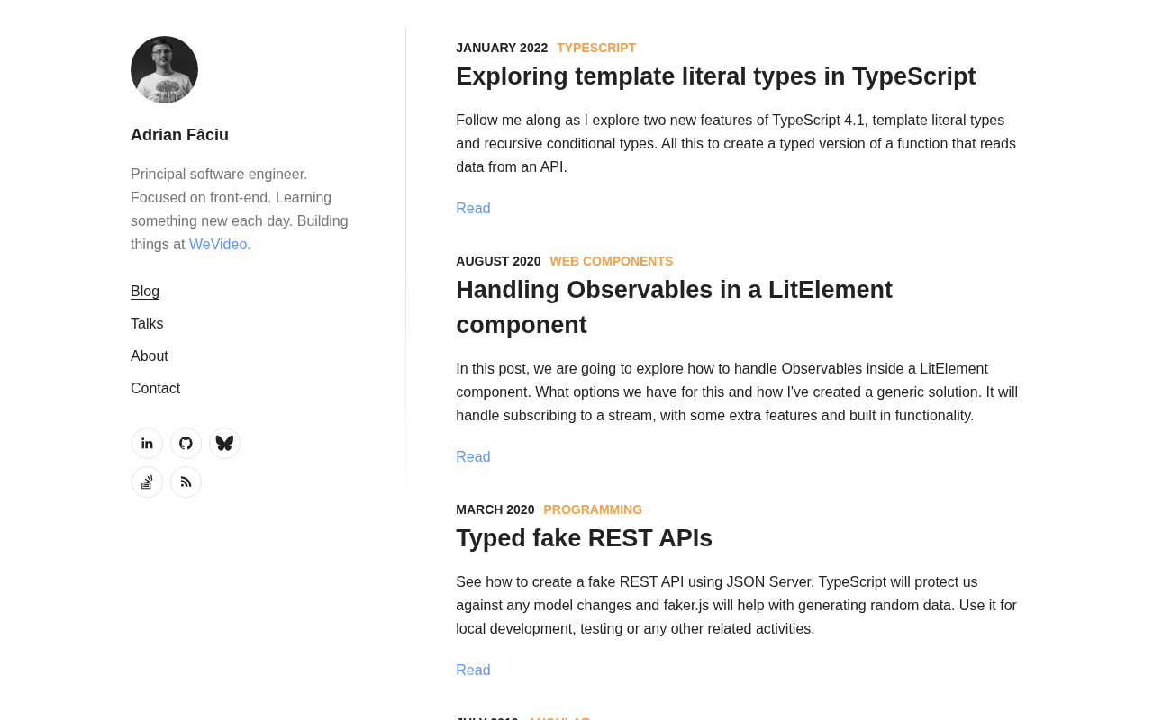Select the PROGRAMMING category tag

(x=593, y=509)
